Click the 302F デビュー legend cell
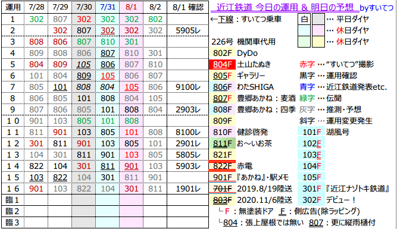Screen dimensions: 397x229 pyautogui.click(x=312, y=200)
